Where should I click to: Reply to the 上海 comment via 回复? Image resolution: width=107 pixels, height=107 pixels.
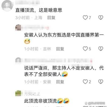(x=51, y=18)
